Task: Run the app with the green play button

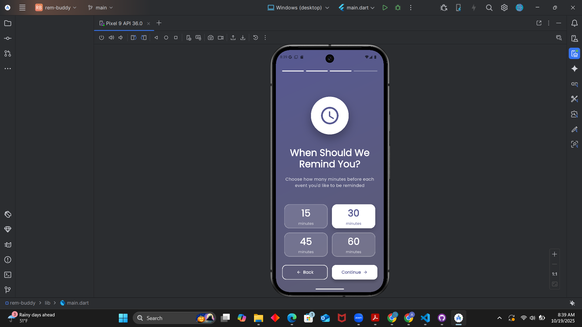Action: coord(385,8)
